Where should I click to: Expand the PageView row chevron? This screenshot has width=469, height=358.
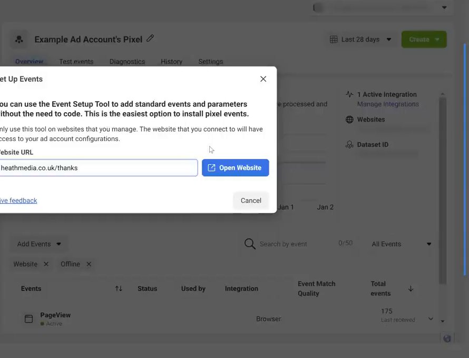[x=431, y=319]
